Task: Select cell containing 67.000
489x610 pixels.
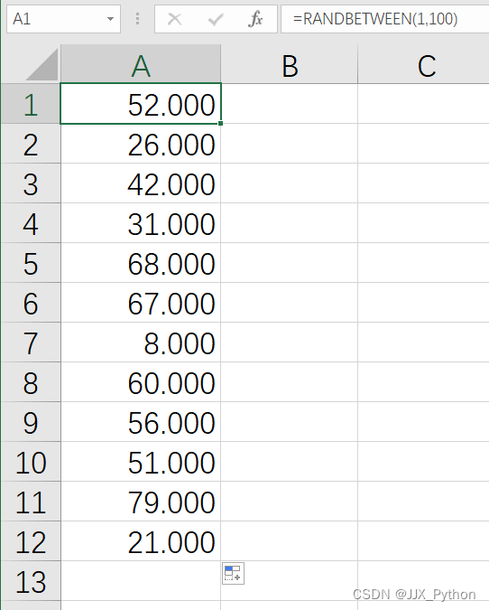Action: tap(141, 302)
